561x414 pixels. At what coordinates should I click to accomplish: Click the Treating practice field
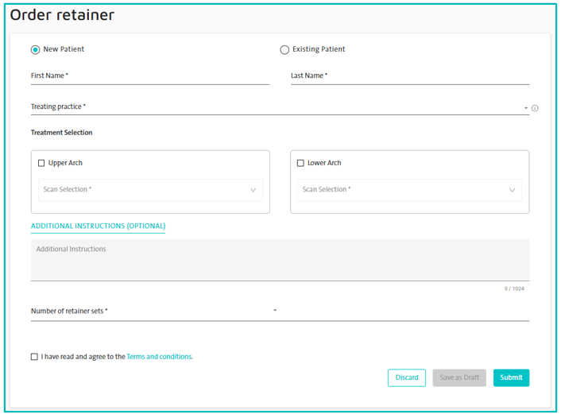270,107
